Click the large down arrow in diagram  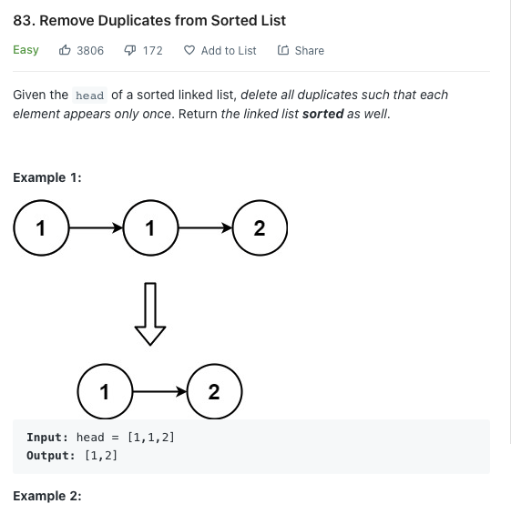150,314
